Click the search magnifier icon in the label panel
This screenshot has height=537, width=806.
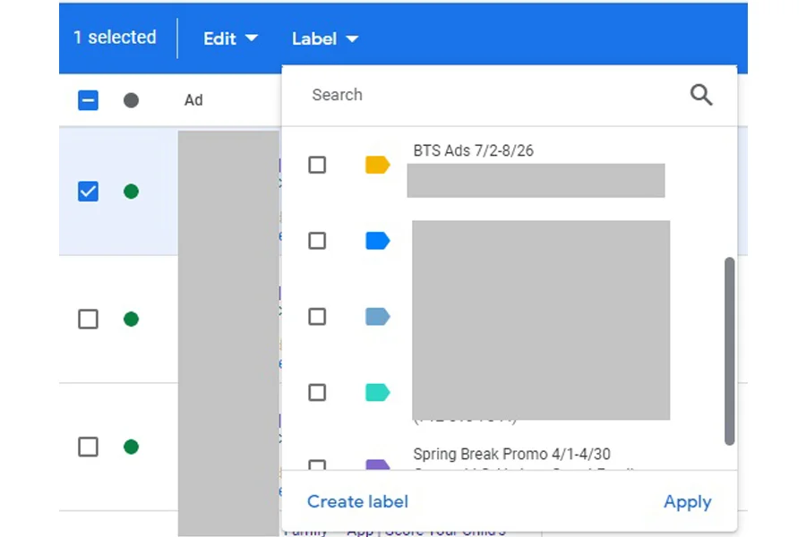(x=700, y=95)
